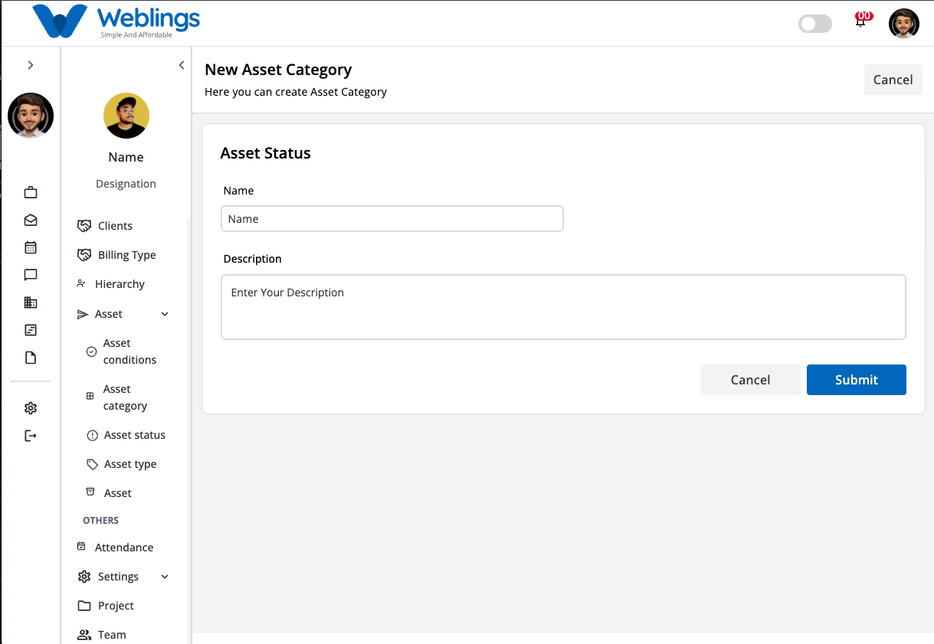Open top-right user avatar menu
The image size is (934, 644).
904,24
